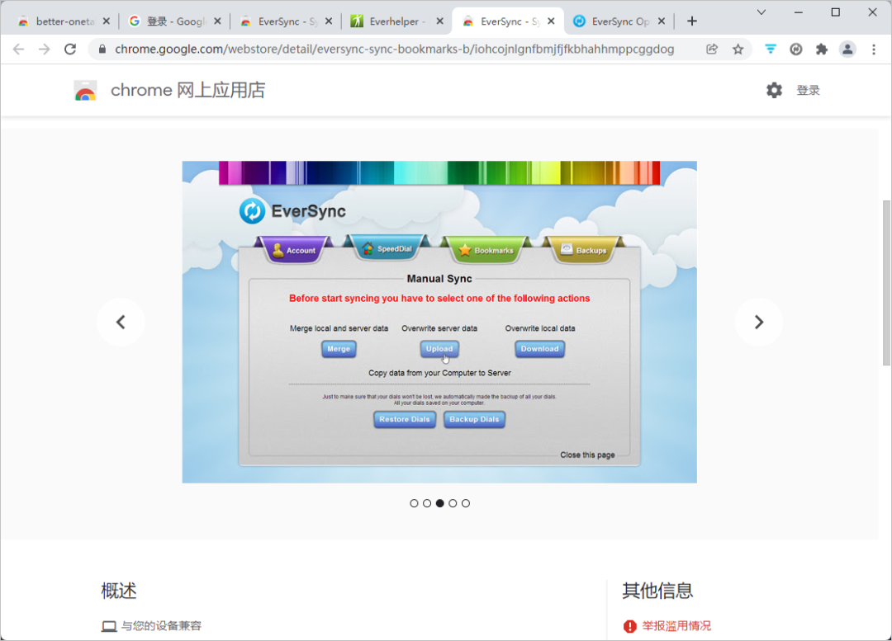
Task: Click the page vertical scrollbar thumb
Action: [886, 282]
